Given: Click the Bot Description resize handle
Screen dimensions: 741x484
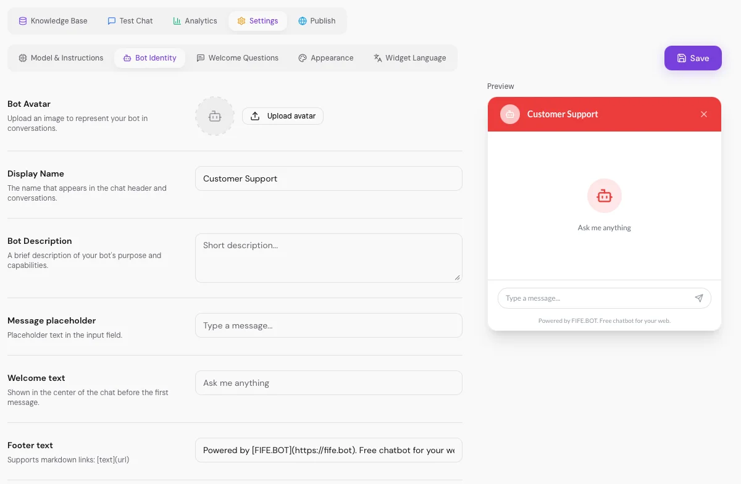Looking at the screenshot, I should pos(458,277).
